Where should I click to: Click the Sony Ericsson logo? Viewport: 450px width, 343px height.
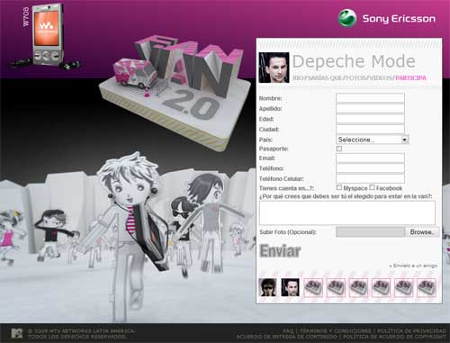tap(387, 18)
